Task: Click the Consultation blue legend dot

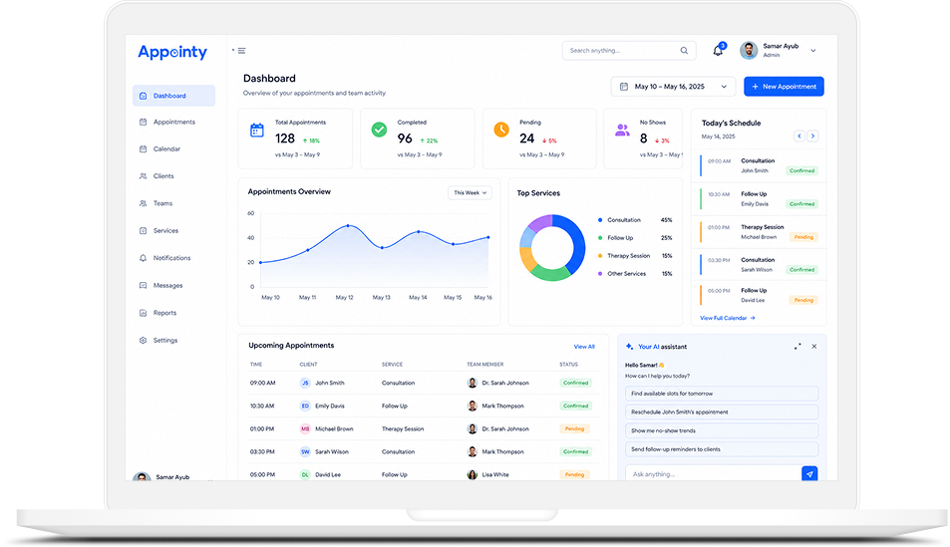Action: click(600, 220)
